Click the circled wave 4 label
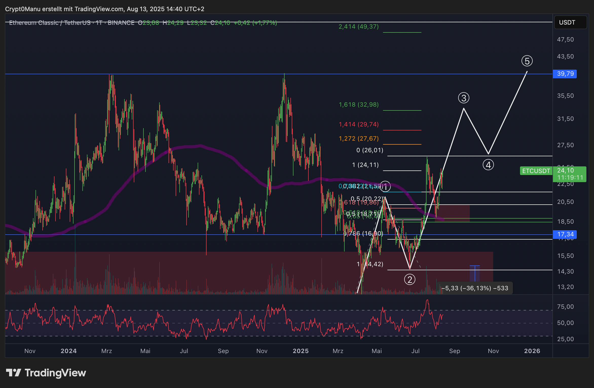594x388 pixels. 488,165
